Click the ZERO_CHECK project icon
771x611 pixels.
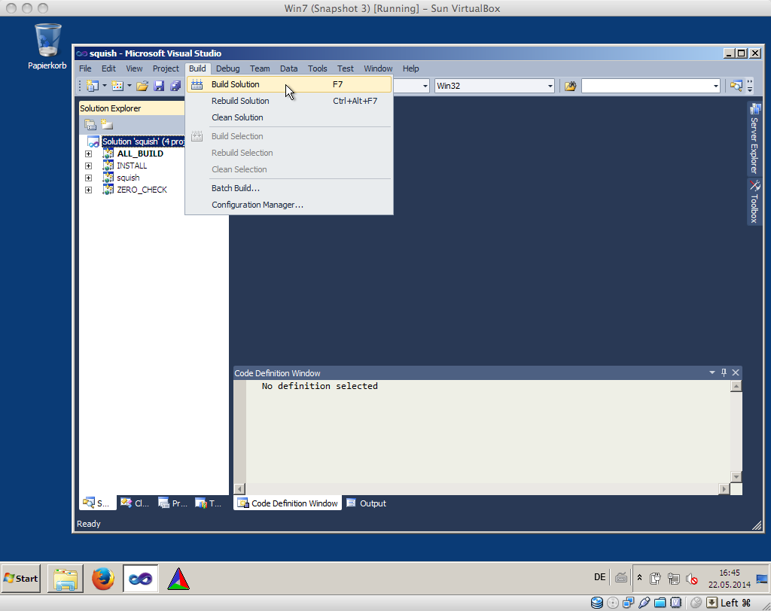(108, 190)
